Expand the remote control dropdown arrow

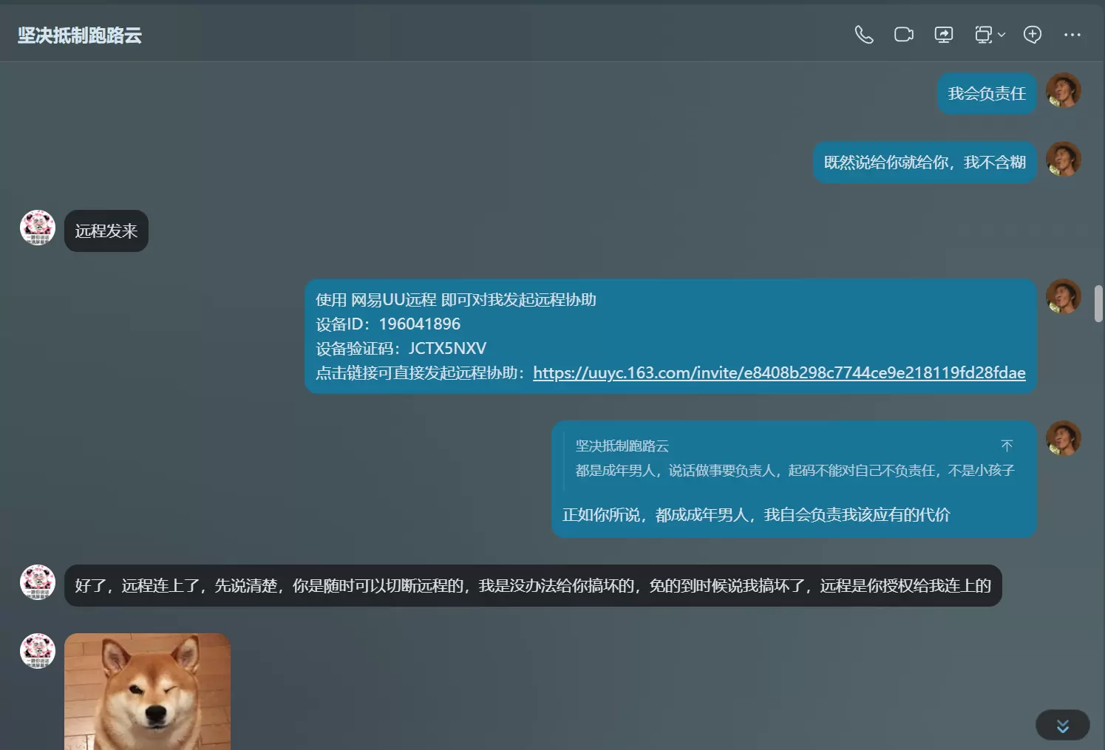1002,35
